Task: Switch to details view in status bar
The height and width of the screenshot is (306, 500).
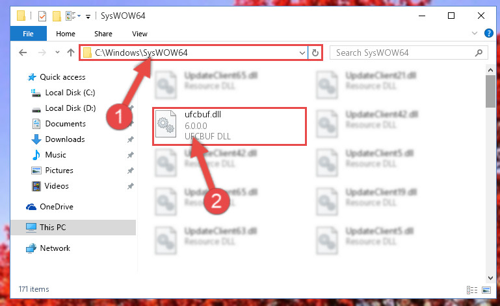Action: point(472,290)
